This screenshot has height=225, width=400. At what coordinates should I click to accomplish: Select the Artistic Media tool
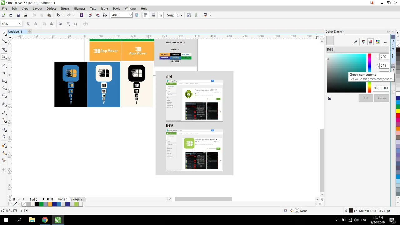tap(4, 73)
